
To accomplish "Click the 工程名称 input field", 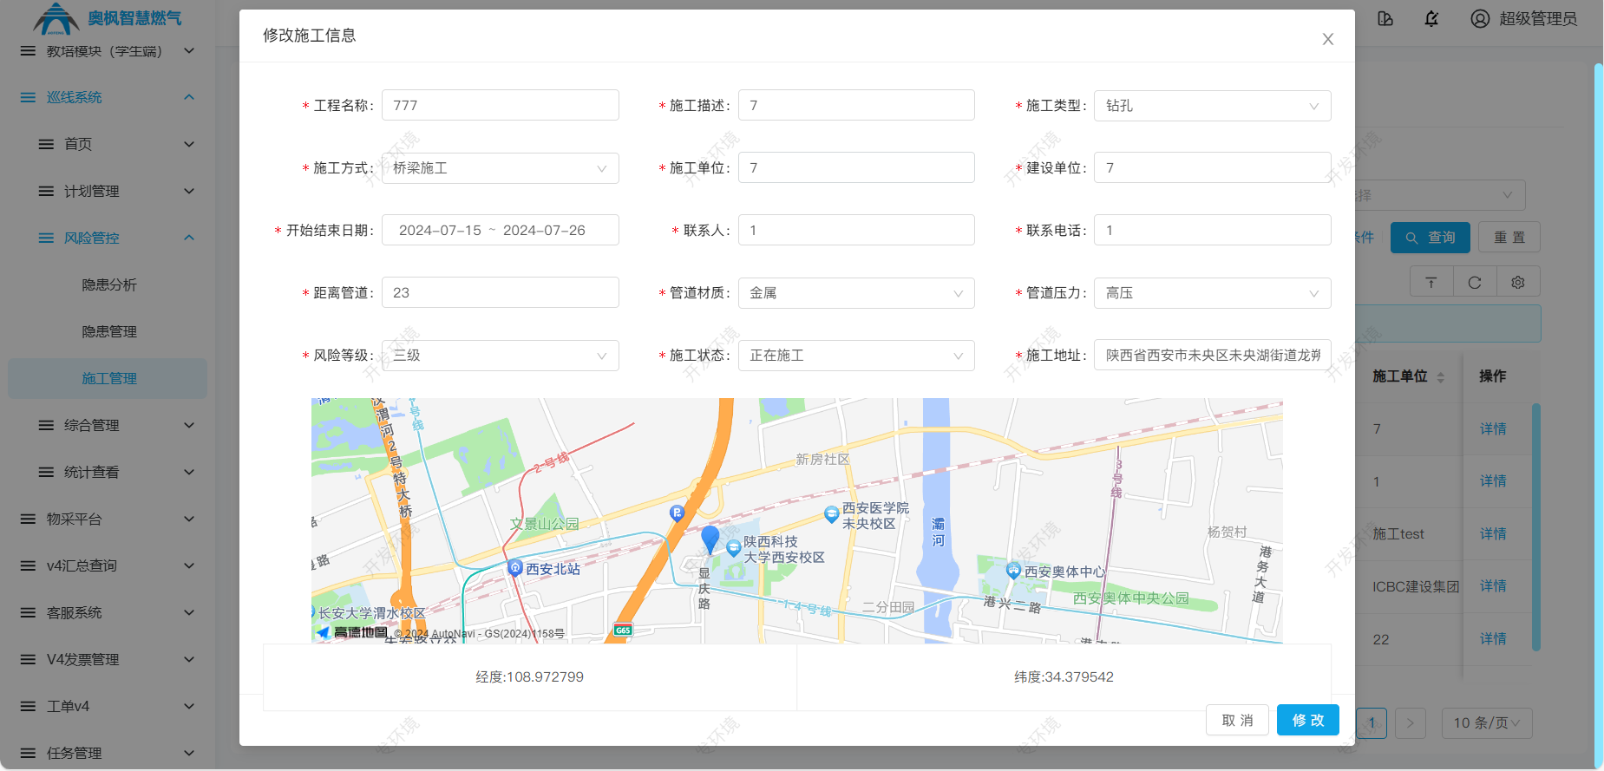I will pos(501,106).
